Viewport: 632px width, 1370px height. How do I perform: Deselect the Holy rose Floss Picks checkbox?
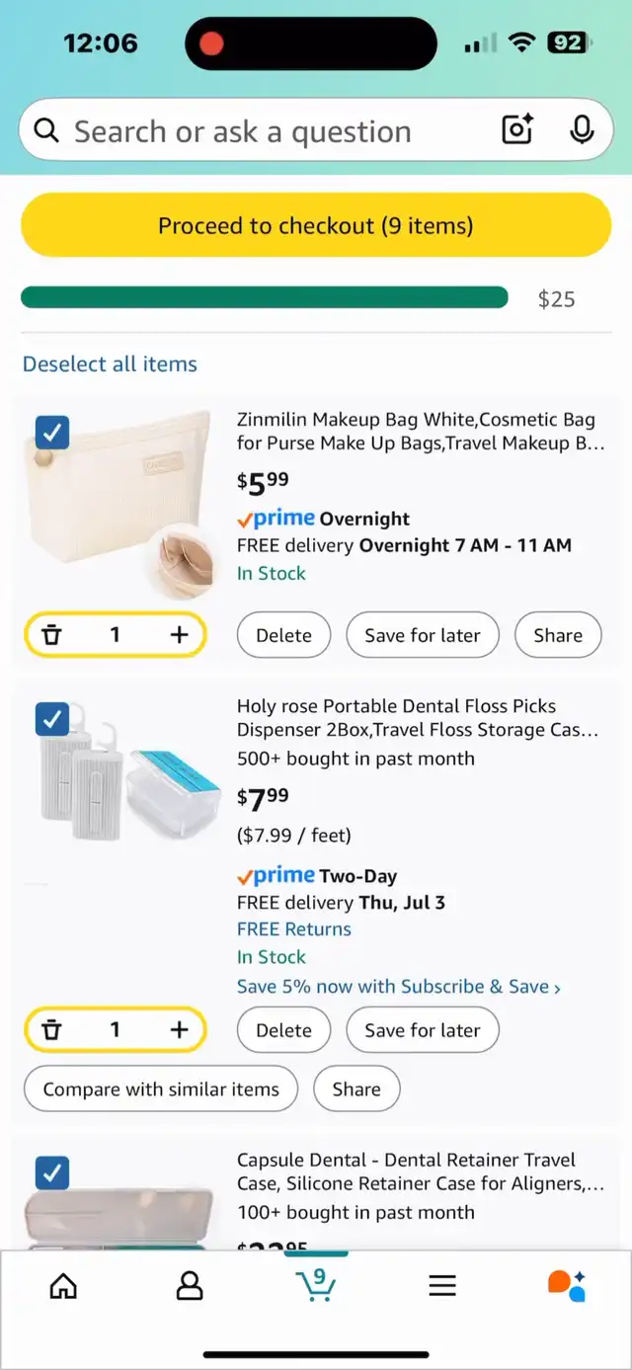(52, 718)
